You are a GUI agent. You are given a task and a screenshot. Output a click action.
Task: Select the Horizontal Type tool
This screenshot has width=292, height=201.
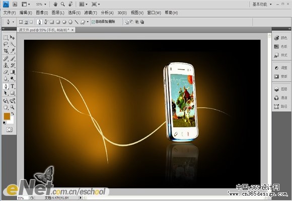coord(13,86)
